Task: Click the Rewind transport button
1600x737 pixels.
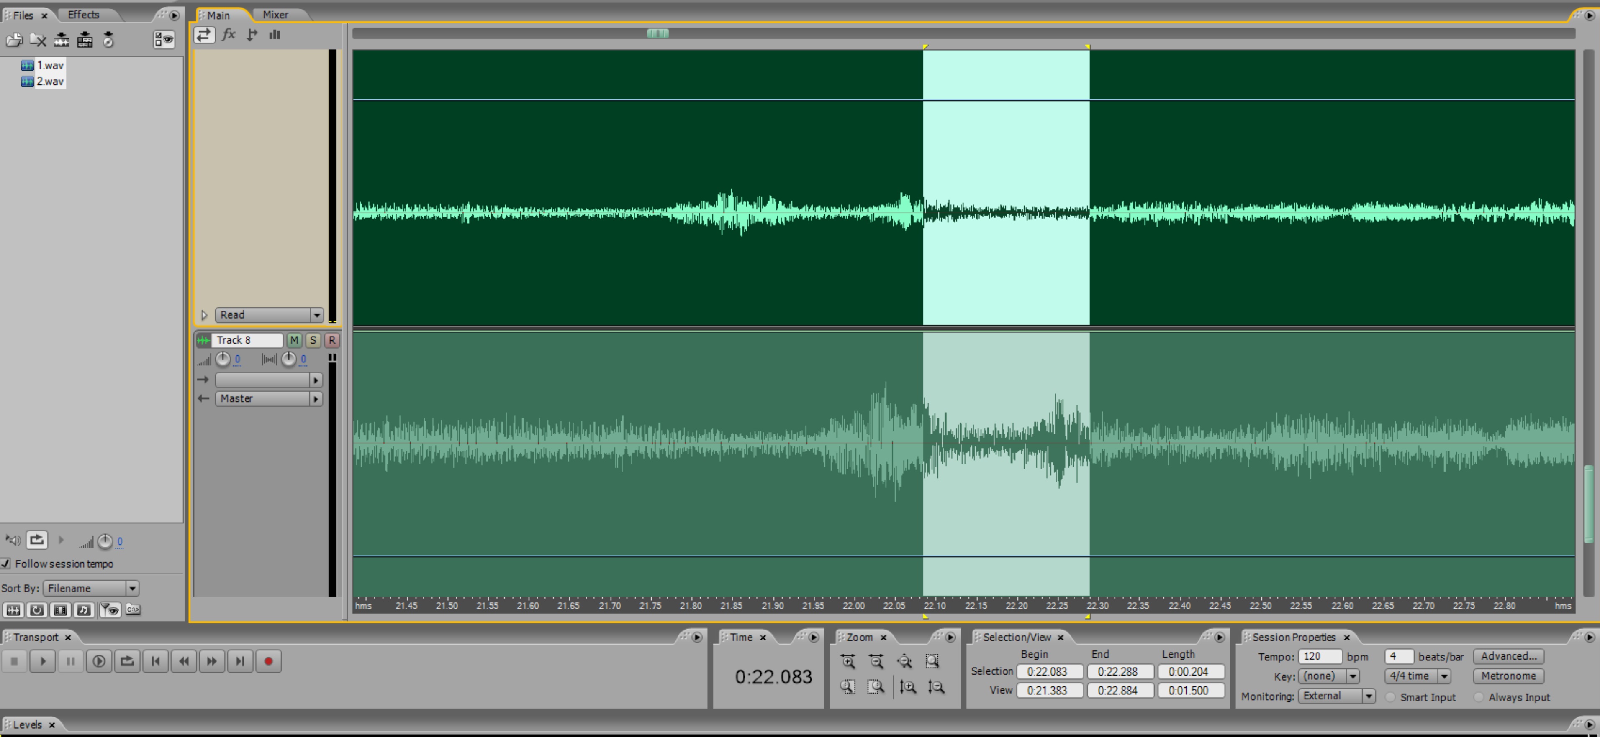Action: point(184,661)
